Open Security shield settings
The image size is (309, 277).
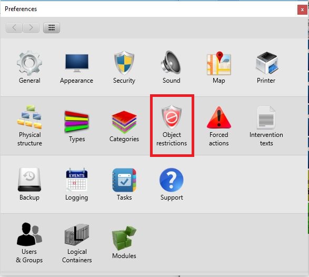tap(124, 63)
